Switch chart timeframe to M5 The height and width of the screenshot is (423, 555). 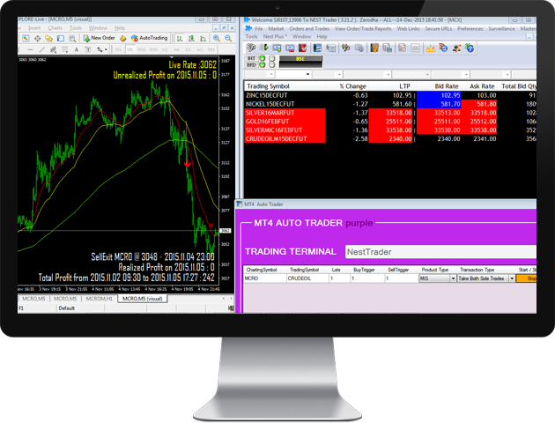pos(129,50)
